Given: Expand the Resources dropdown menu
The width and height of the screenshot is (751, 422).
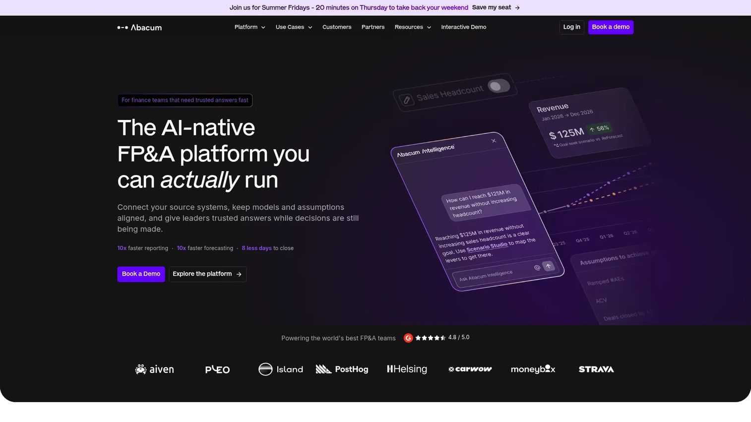Looking at the screenshot, I should [x=413, y=27].
